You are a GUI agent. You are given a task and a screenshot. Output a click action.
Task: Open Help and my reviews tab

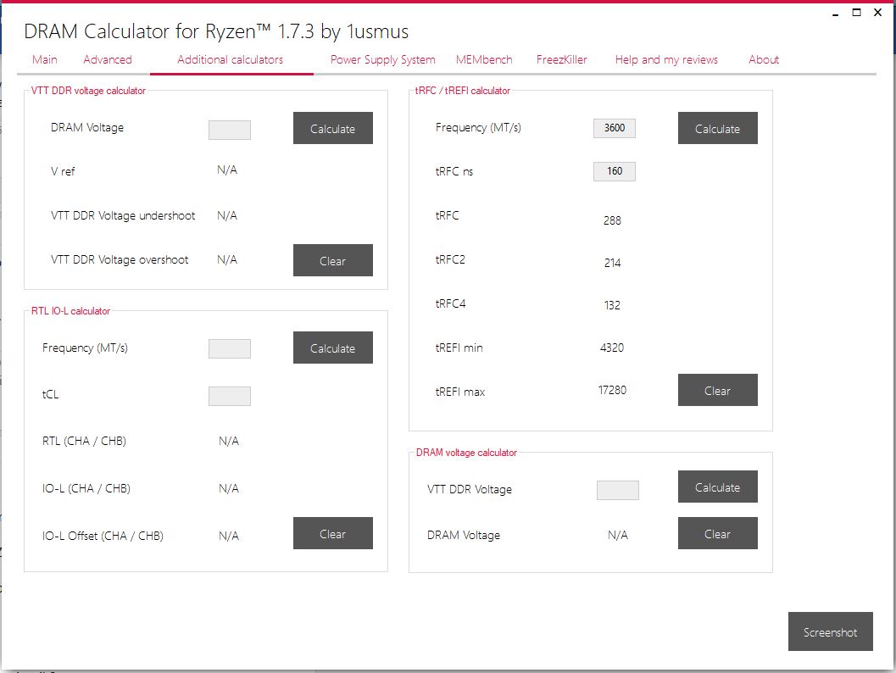pos(666,59)
